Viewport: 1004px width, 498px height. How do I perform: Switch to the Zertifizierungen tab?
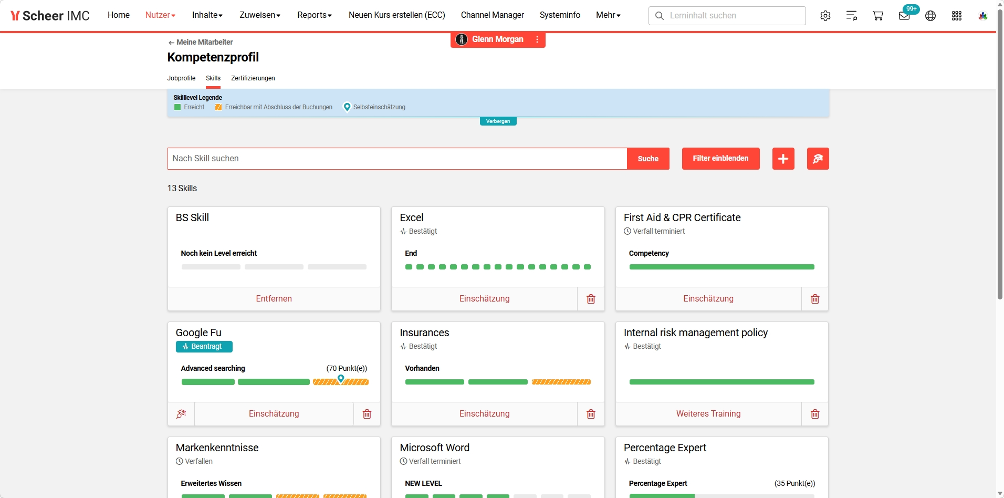click(x=253, y=78)
